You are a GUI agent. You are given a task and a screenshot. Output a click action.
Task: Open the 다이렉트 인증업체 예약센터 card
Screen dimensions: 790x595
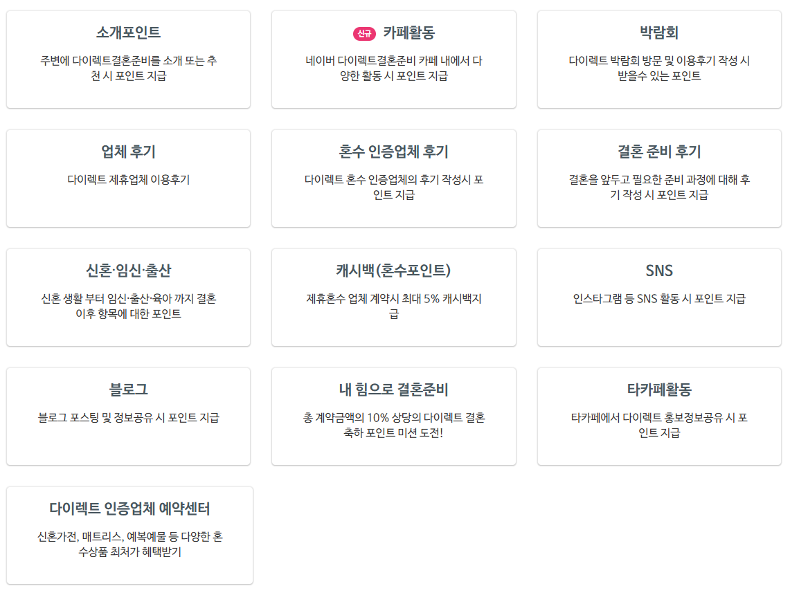coord(128,534)
